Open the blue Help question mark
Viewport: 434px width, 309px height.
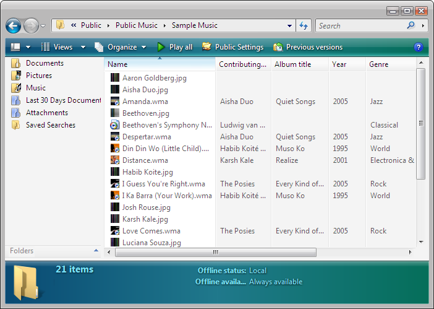(419, 47)
